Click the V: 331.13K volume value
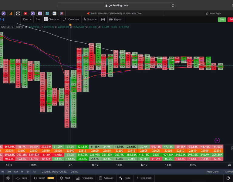This screenshot has width=233, height=182. point(91,27)
